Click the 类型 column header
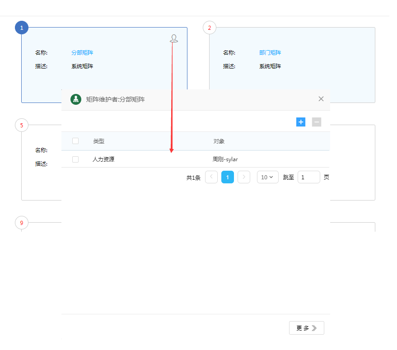397x350 pixels. 99,141
